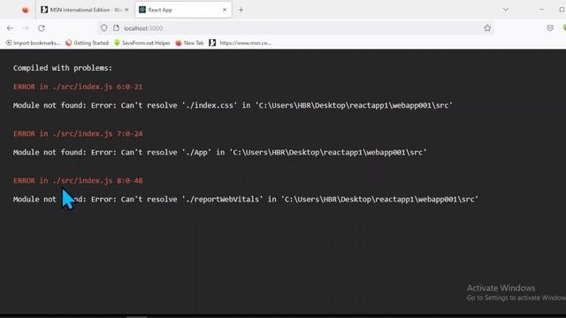
Task: Click 'ERROR in ./src/index.js 8:0-48' text
Action: [x=78, y=180]
